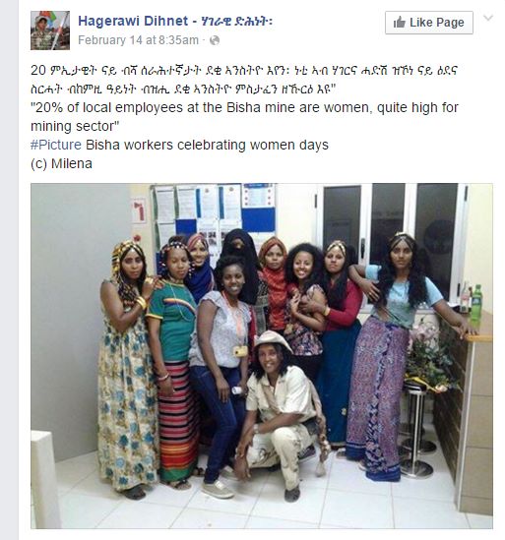Follow the #Picture hashtag link
Image resolution: width=505 pixels, height=540 pixels.
tap(56, 145)
